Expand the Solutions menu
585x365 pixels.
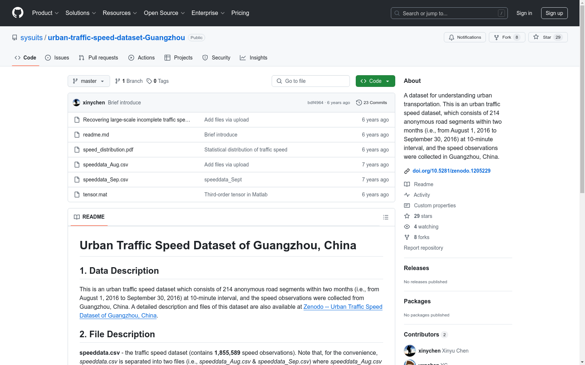(81, 13)
